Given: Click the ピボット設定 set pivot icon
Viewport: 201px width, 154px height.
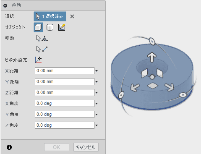Looking at the screenshot, I should click(38, 60).
